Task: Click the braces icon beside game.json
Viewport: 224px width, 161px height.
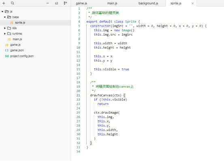Action: [7, 50]
